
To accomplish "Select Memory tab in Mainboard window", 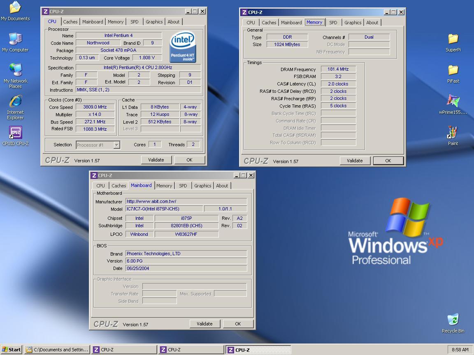I will [x=164, y=186].
